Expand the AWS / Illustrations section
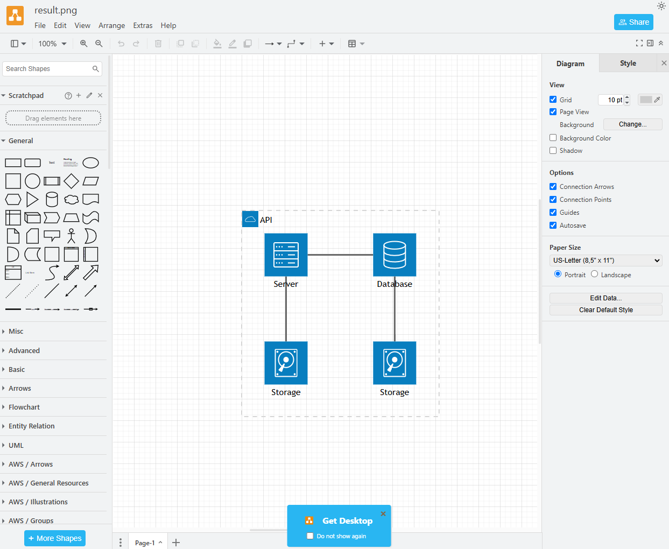 [x=53, y=502]
